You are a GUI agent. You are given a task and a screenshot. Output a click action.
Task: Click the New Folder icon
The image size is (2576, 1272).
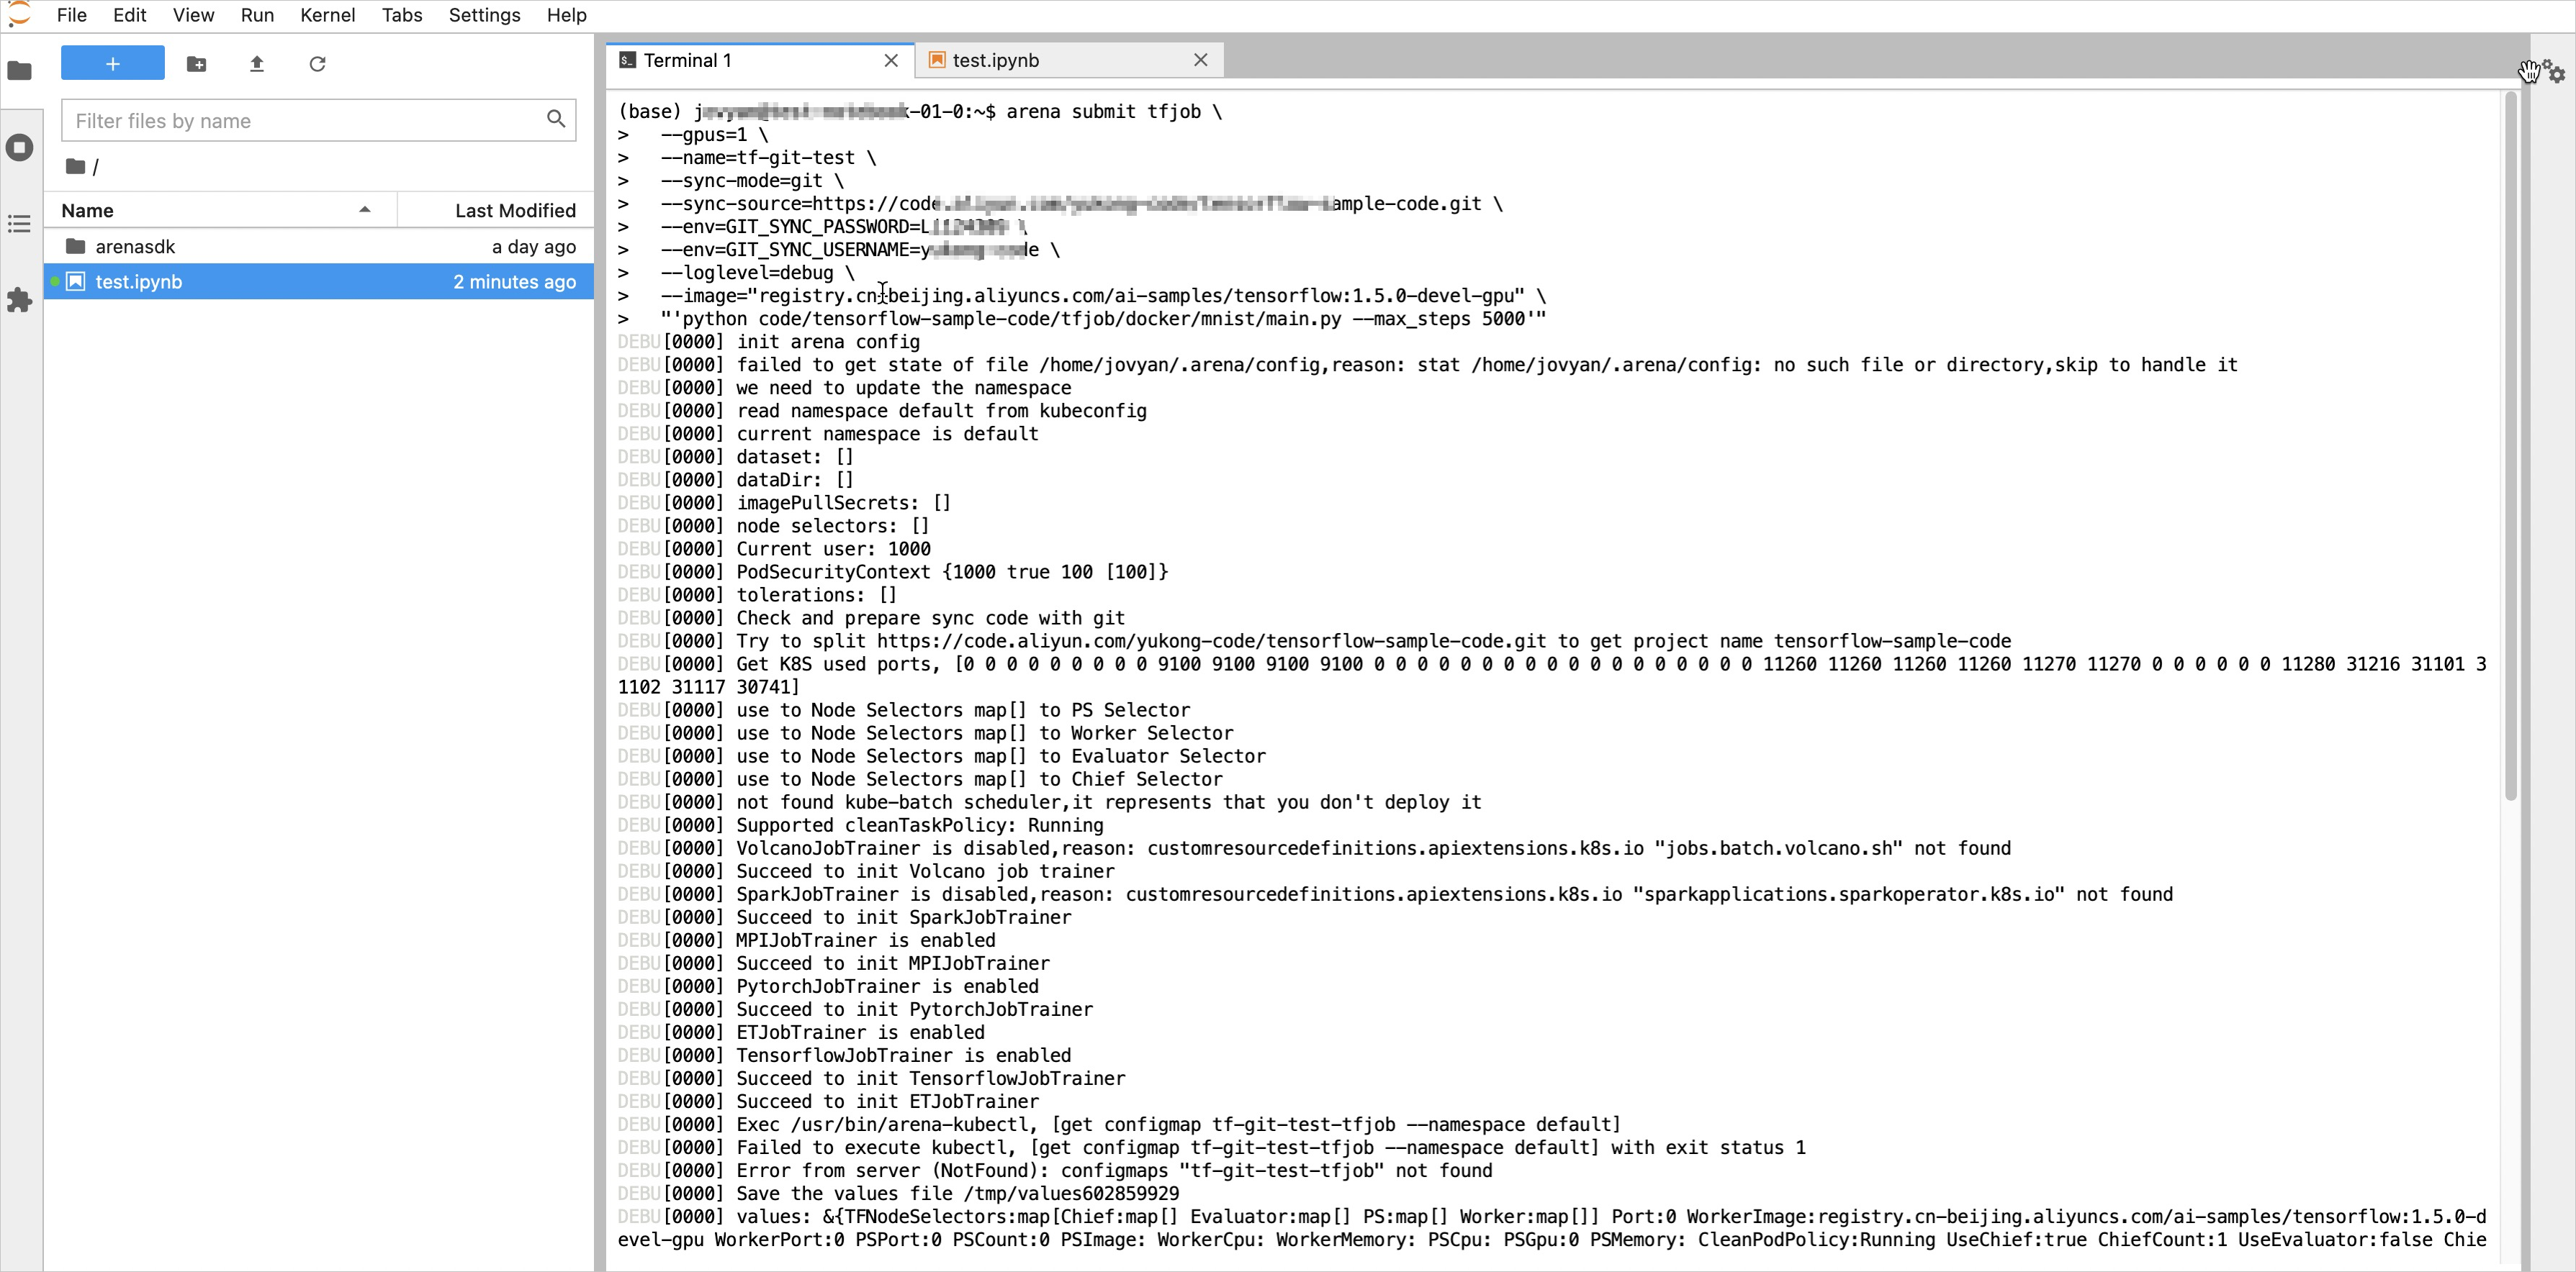[196, 64]
